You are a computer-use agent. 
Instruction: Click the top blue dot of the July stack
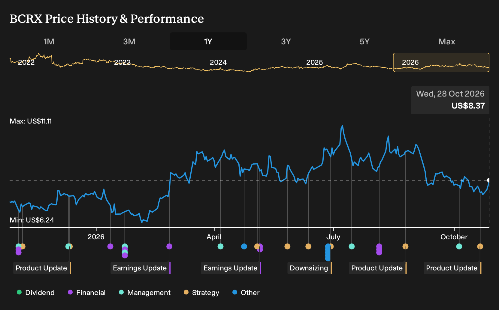pos(328,246)
